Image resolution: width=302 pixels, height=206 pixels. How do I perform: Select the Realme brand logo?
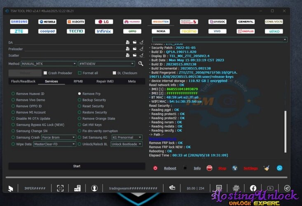click(189, 31)
